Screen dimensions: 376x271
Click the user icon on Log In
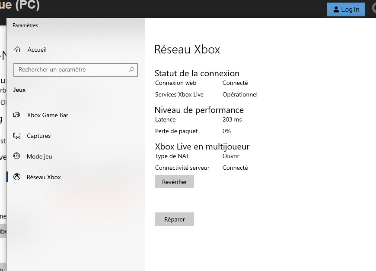coord(336,9)
